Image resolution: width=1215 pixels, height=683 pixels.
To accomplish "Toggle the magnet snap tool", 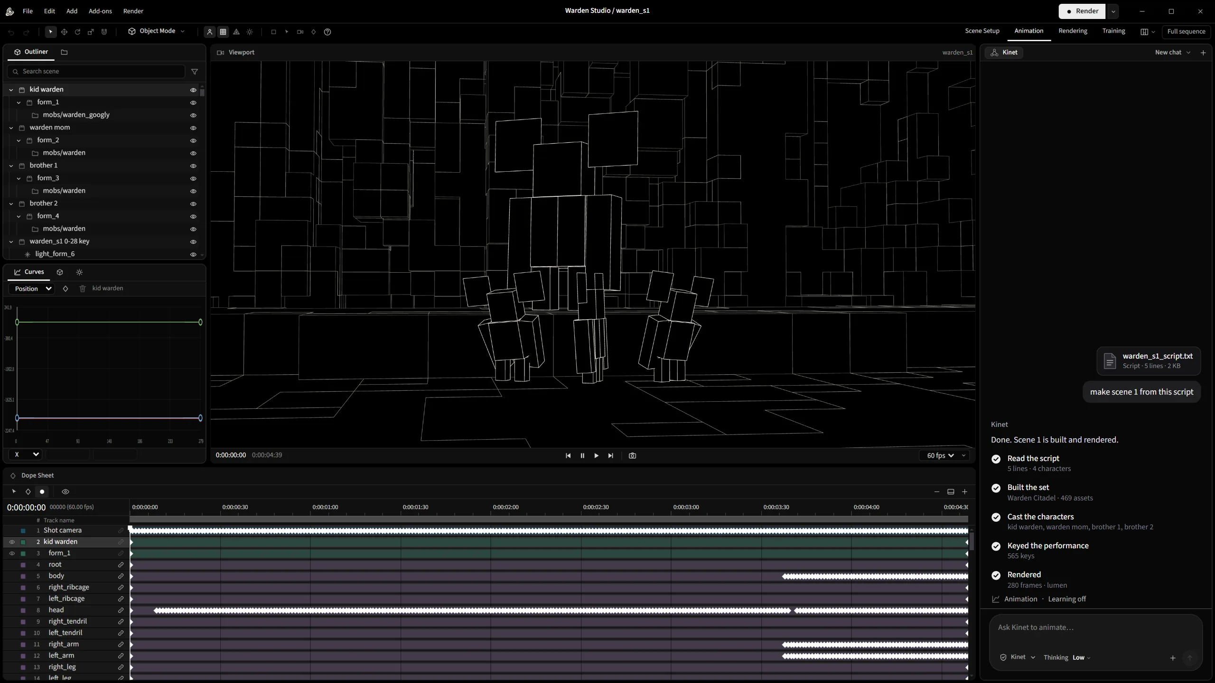I will coord(104,32).
